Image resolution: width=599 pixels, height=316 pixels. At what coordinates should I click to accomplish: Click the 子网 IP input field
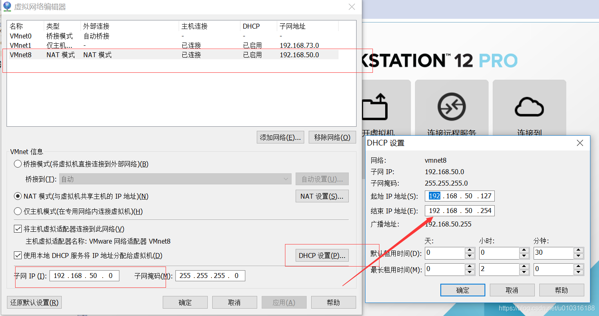84,276
